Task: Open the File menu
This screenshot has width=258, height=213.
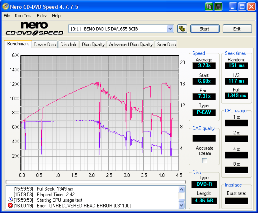Action: point(7,16)
